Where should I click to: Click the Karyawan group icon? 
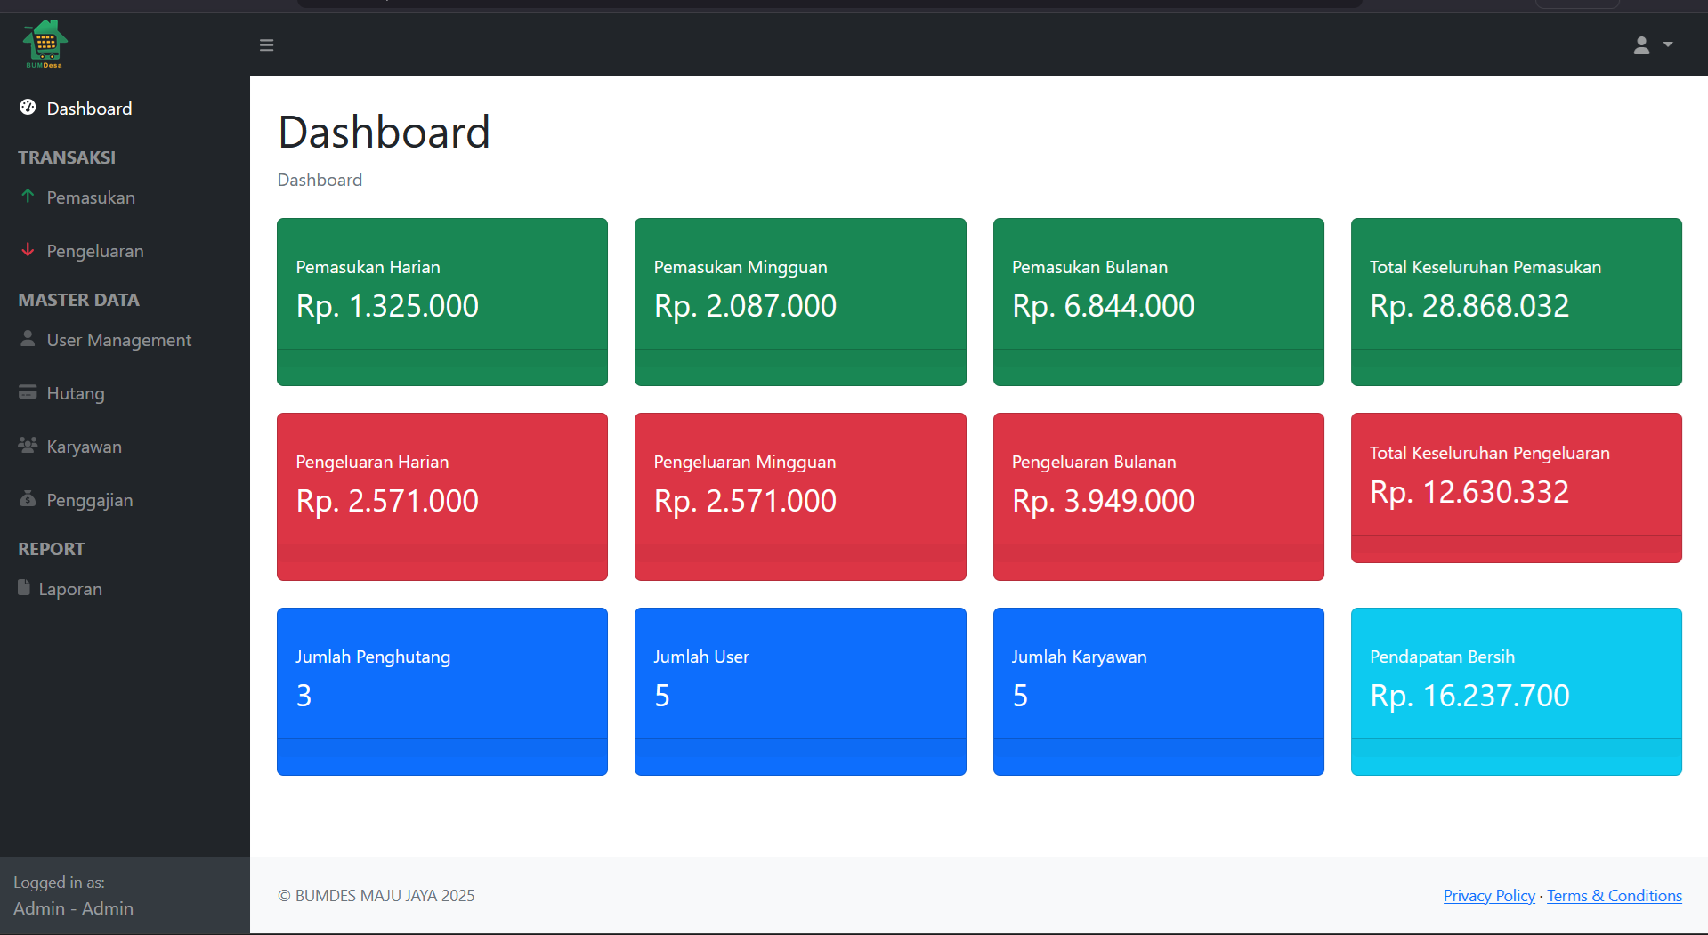pyautogui.click(x=28, y=445)
